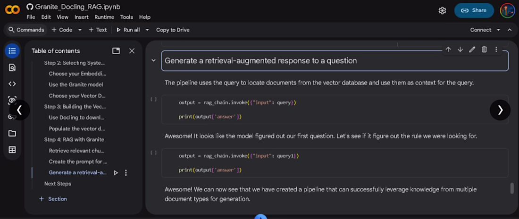Collapse the 'Generate a retrieval-augmented response' section

[x=153, y=60]
